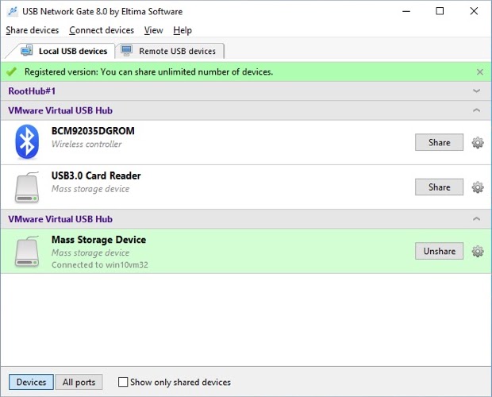Click Registered version notification message
Viewport: 492px width, 397px height.
pyautogui.click(x=148, y=72)
